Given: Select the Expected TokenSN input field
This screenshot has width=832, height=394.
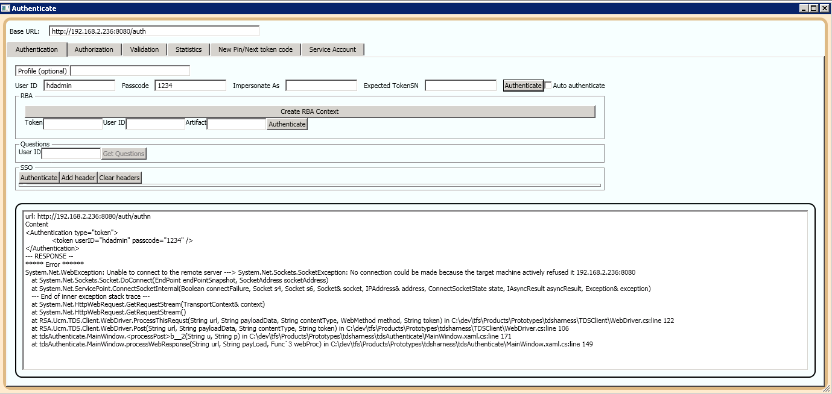Looking at the screenshot, I should (x=460, y=86).
